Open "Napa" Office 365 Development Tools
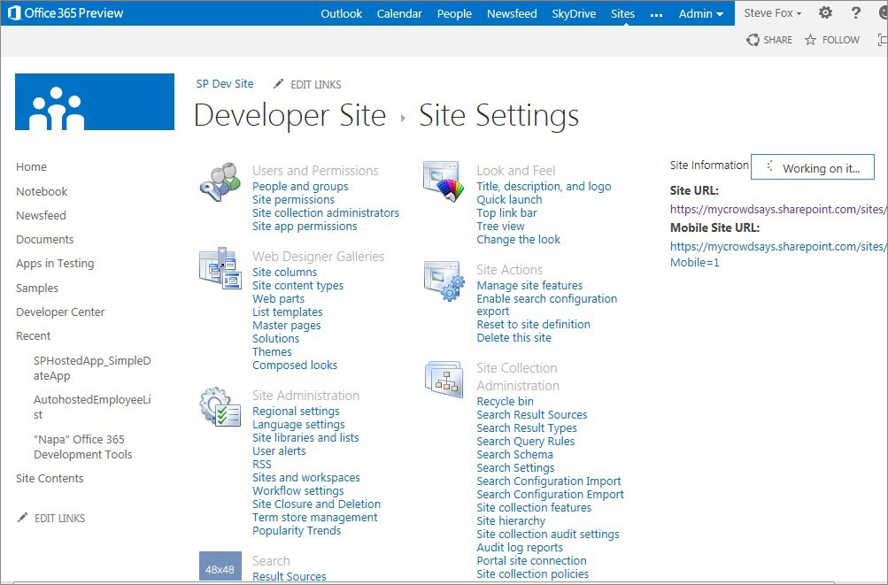 [82, 446]
